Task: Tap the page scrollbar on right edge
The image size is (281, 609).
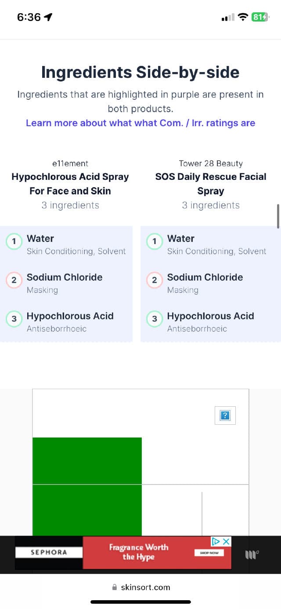Action: coord(278,216)
